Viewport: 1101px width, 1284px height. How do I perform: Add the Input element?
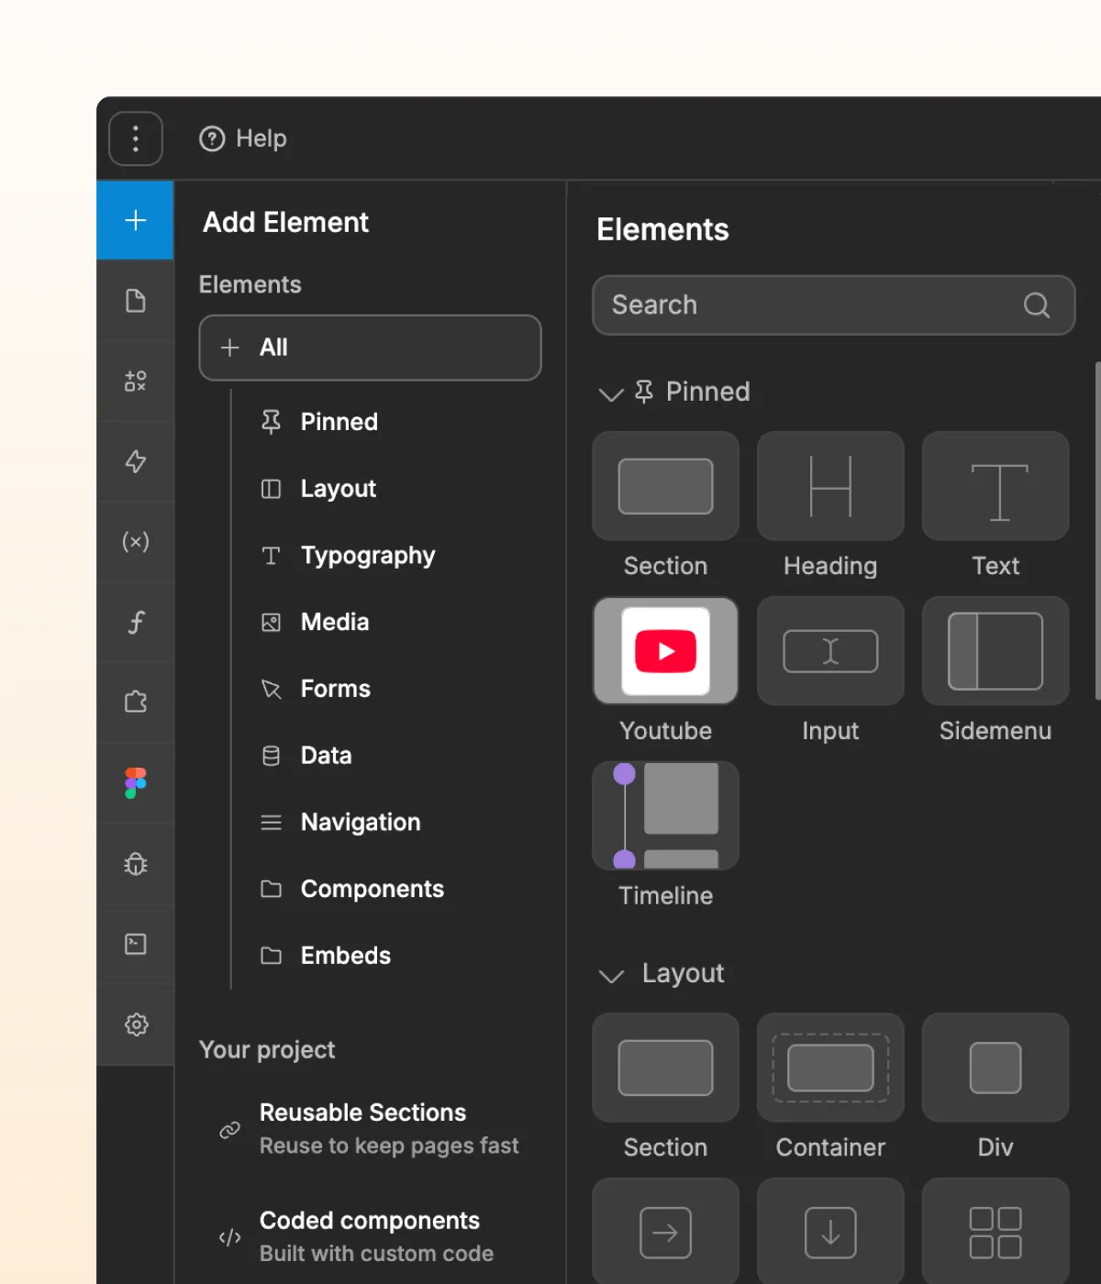[x=830, y=651]
